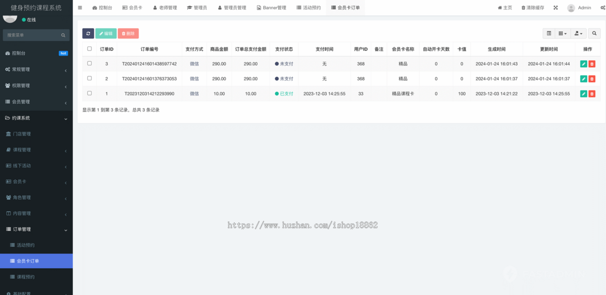This screenshot has width=606, height=295.
Task: Click the delete icon on order ID 3 row
Action: pos(592,64)
